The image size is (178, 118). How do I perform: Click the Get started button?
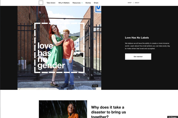pyautogui.click(x=138, y=56)
